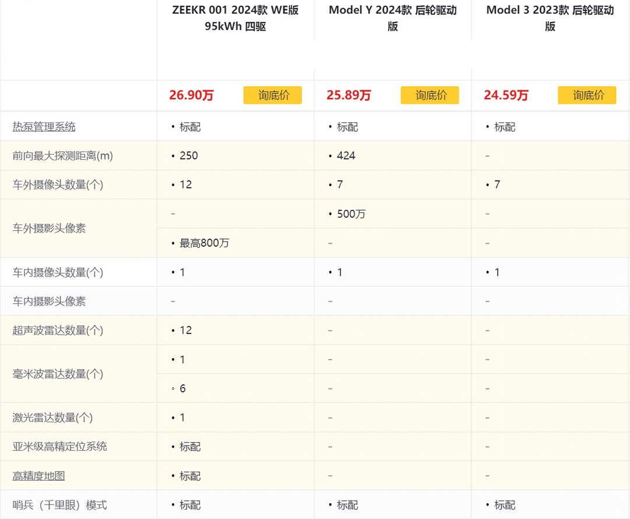Click 询底价 button beside the 26.90万 price

click(272, 95)
